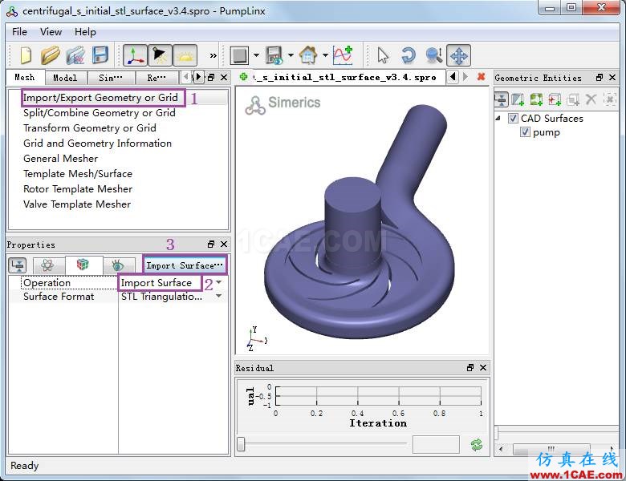Select Import/Export Geometry or Grid

[100, 98]
